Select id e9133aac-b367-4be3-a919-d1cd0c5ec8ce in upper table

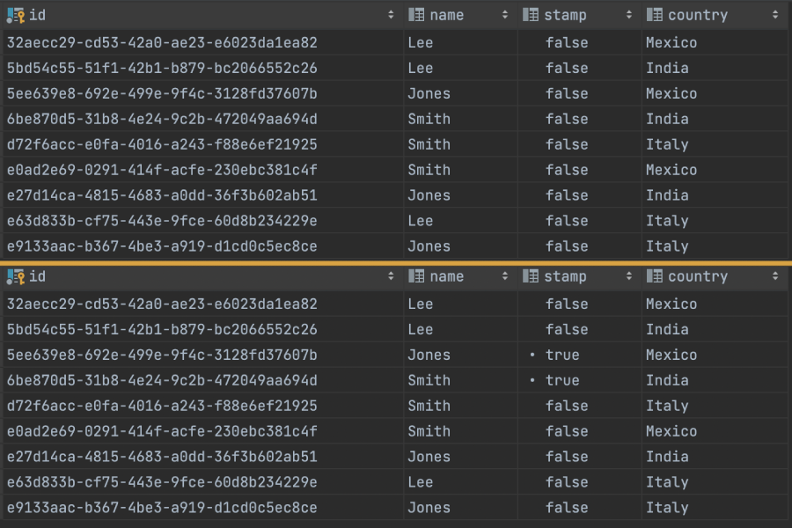point(162,246)
